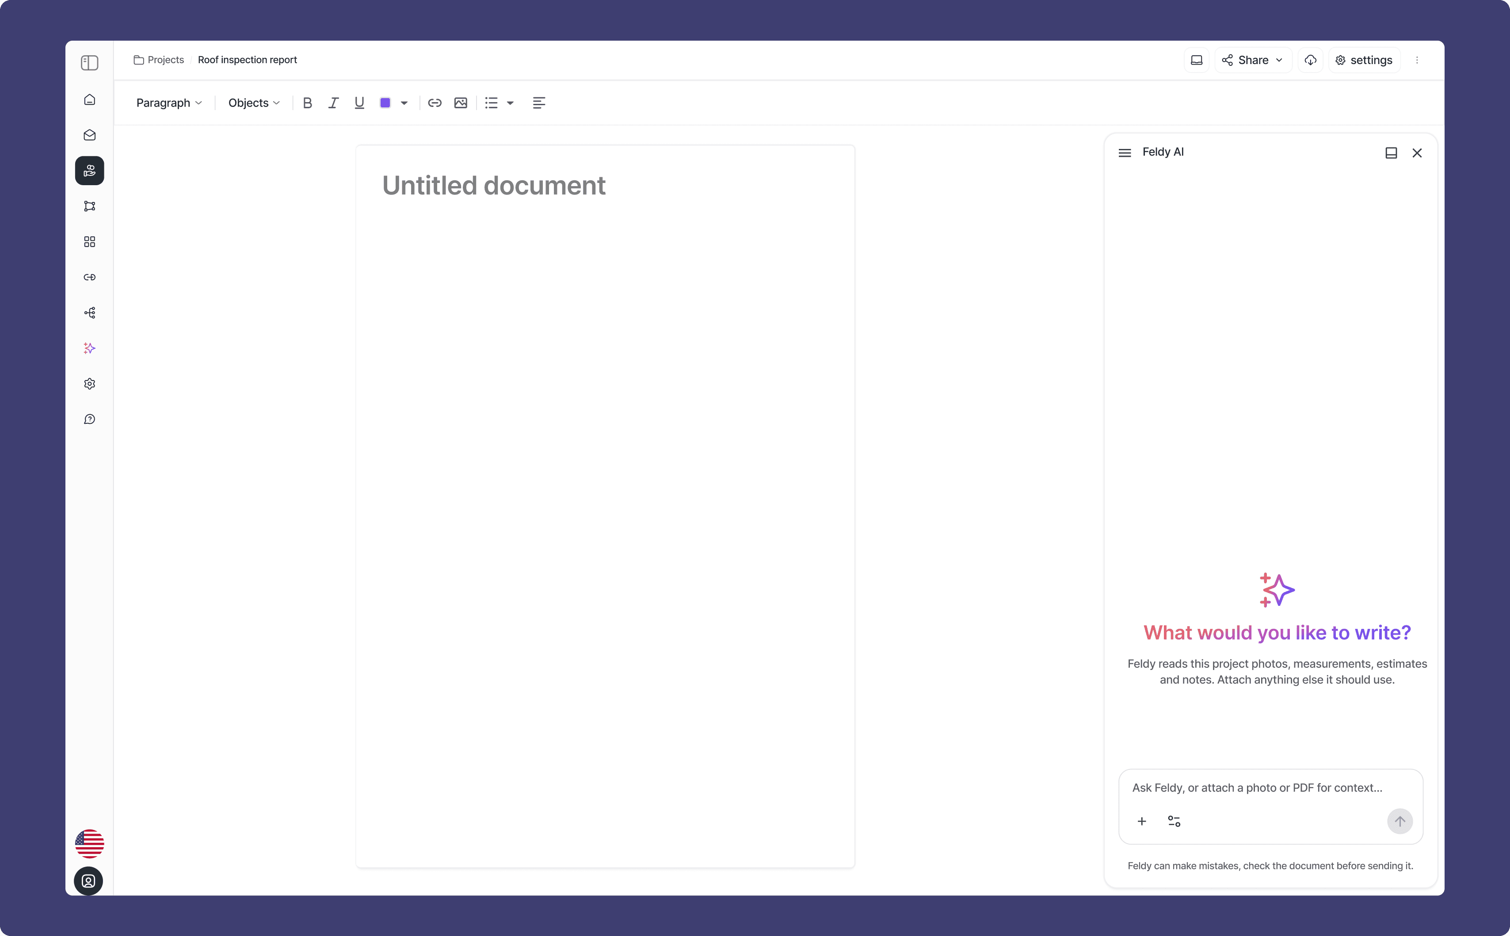The image size is (1510, 936).
Task: Dock the Feldy AI panel with layout icon
Action: point(1391,153)
